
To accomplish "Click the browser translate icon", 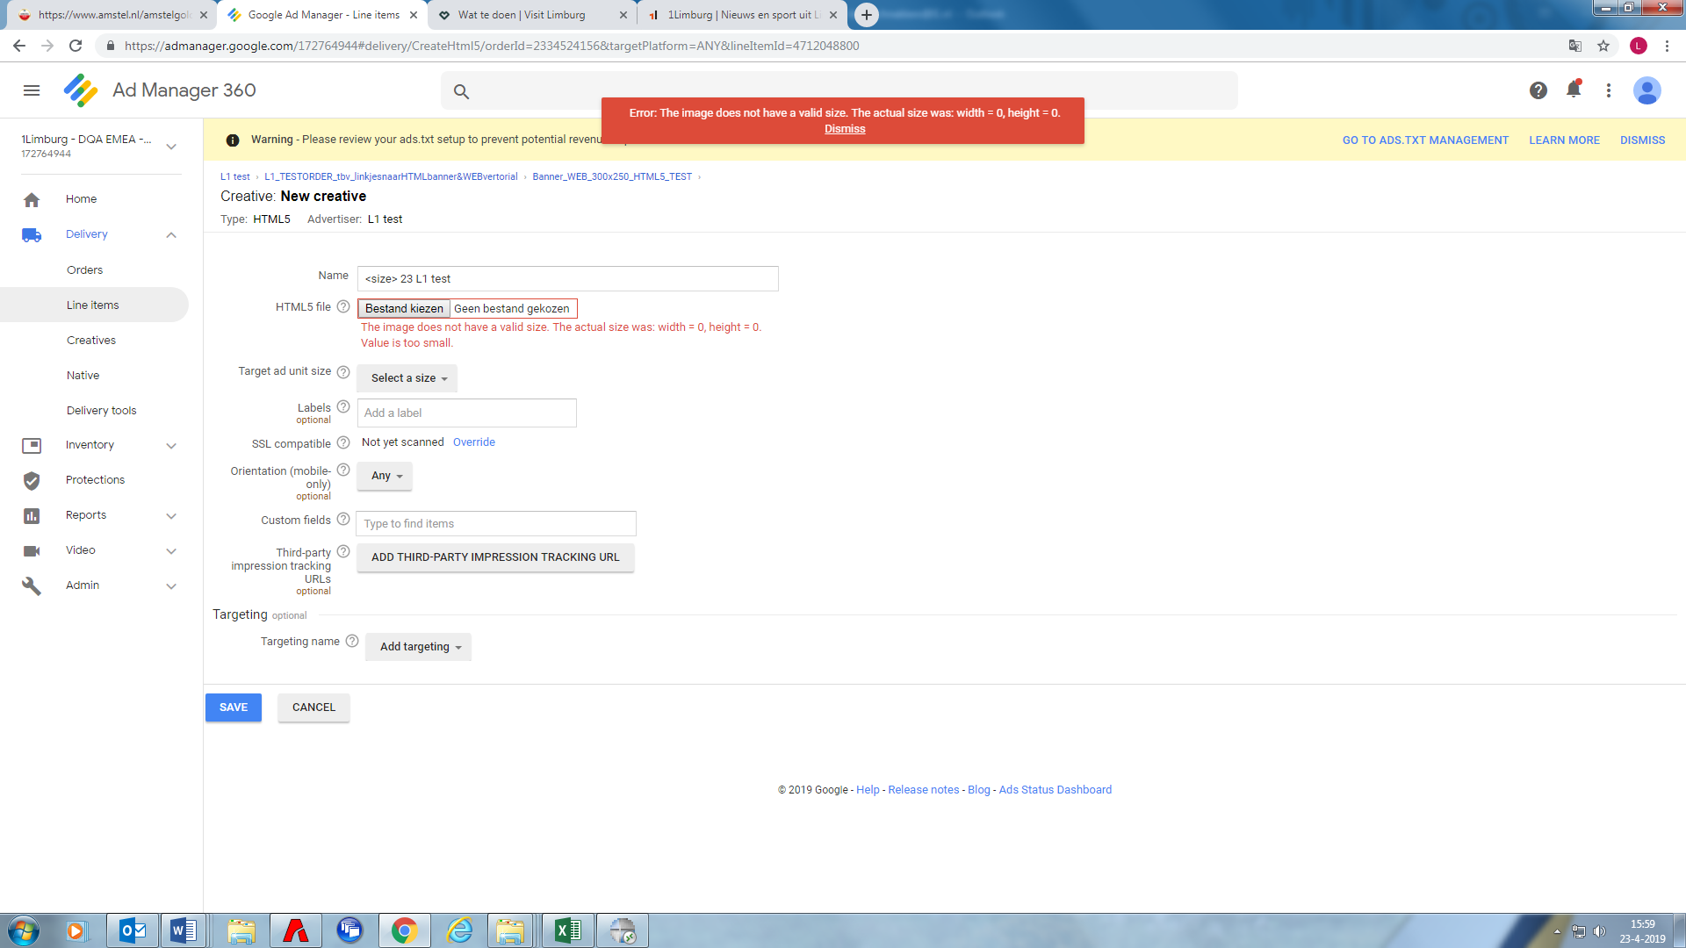I will pyautogui.click(x=1575, y=46).
